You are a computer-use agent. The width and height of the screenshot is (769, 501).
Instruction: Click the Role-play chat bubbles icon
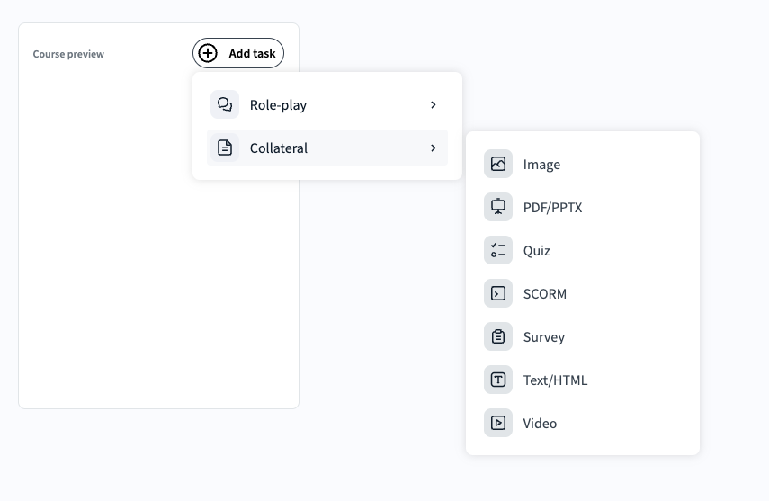coord(225,104)
